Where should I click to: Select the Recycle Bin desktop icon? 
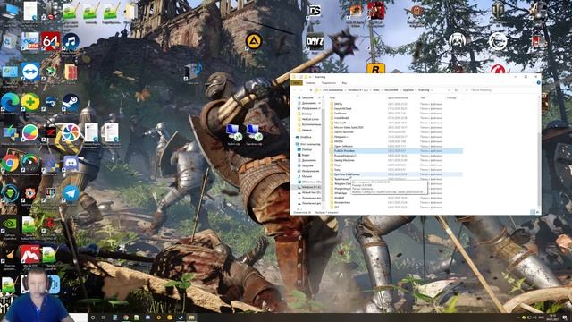pos(10,41)
